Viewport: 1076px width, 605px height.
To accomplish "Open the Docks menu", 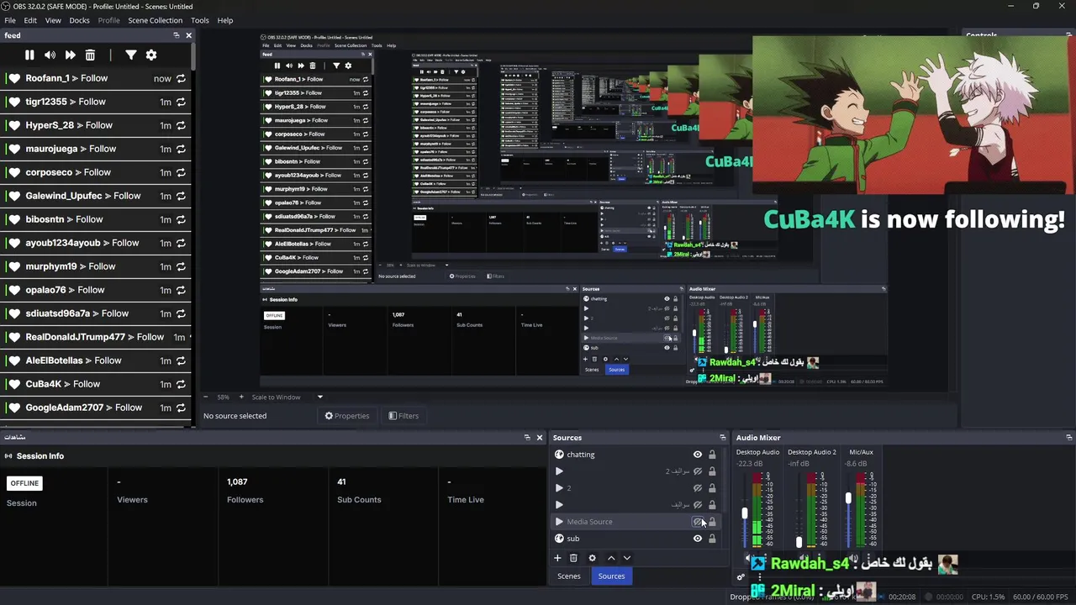I will pyautogui.click(x=79, y=20).
